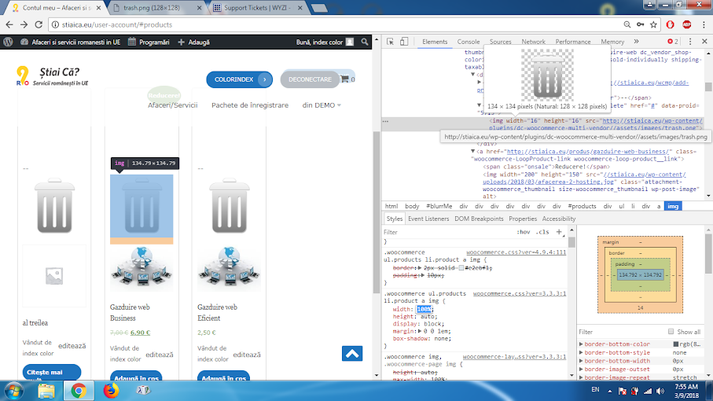Expand the border-image-outset computed property
Viewport: 713px width, 401px height.
click(581, 370)
